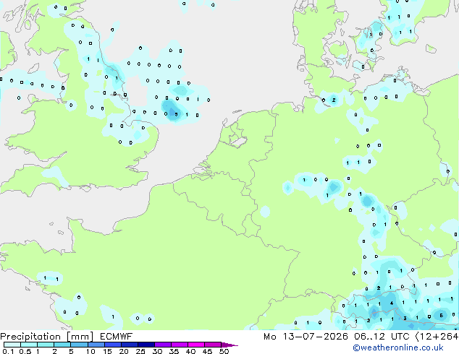Image resolution: width=459 pixels, height=354 pixels.
Task: Click the '30' legend scale label
Action: tap(157, 351)
